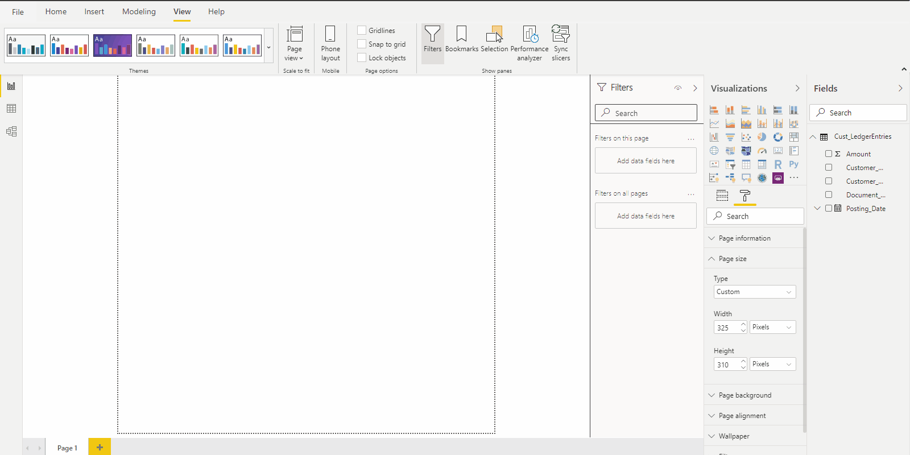Click the Page 1 tab
910x455 pixels.
67,448
